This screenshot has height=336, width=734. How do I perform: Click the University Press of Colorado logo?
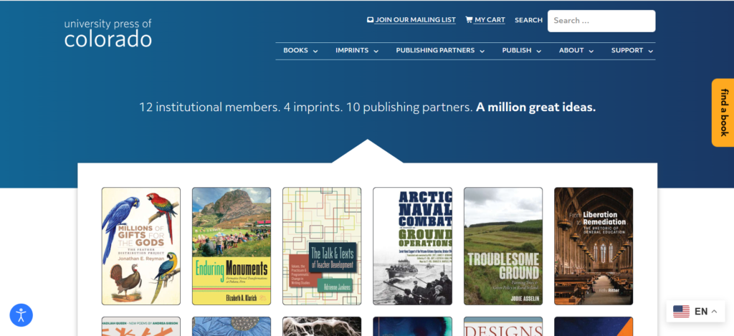(x=108, y=33)
